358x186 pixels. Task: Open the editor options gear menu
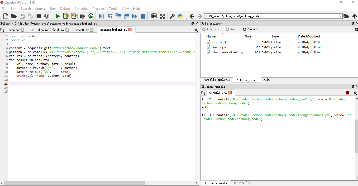pyautogui.click(x=196, y=30)
